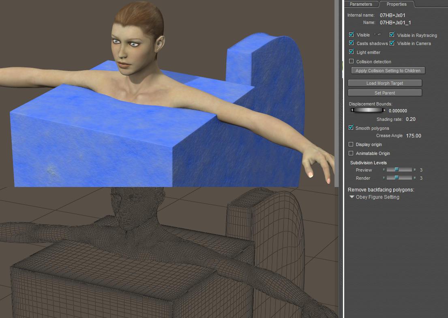Select the Properties tab

[x=397, y=4]
